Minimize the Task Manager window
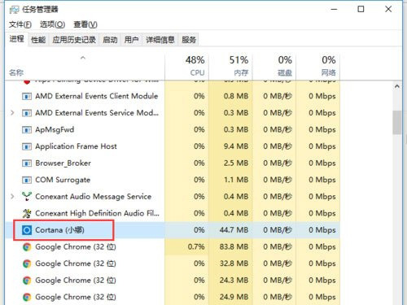 point(334,9)
